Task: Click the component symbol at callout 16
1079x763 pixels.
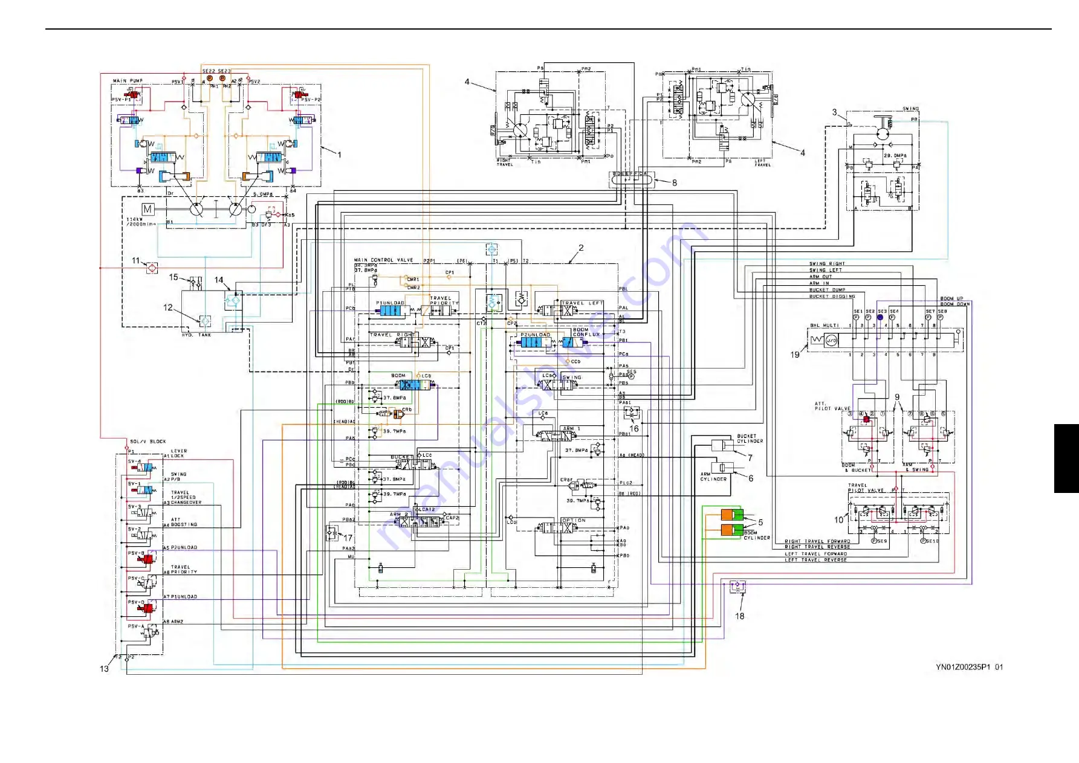Action: pyautogui.click(x=631, y=413)
